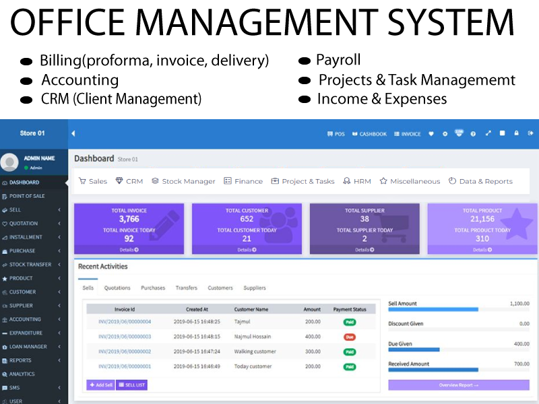Viewport: 539px width, 404px height.
Task: Expand the Reports sidebar submenu
Action: [34, 360]
